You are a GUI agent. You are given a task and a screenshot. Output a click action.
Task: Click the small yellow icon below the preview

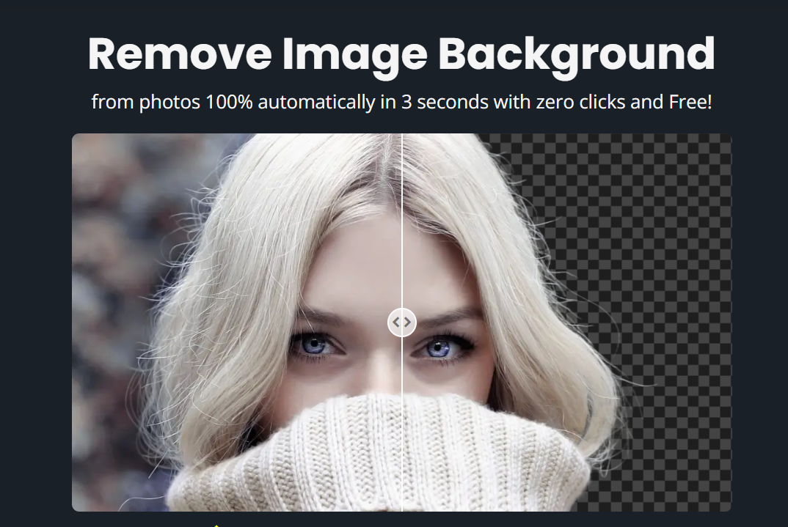click(216, 525)
